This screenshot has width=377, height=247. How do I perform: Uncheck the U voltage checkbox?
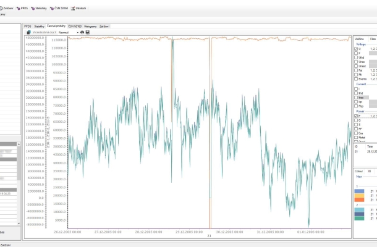(x=356, y=49)
